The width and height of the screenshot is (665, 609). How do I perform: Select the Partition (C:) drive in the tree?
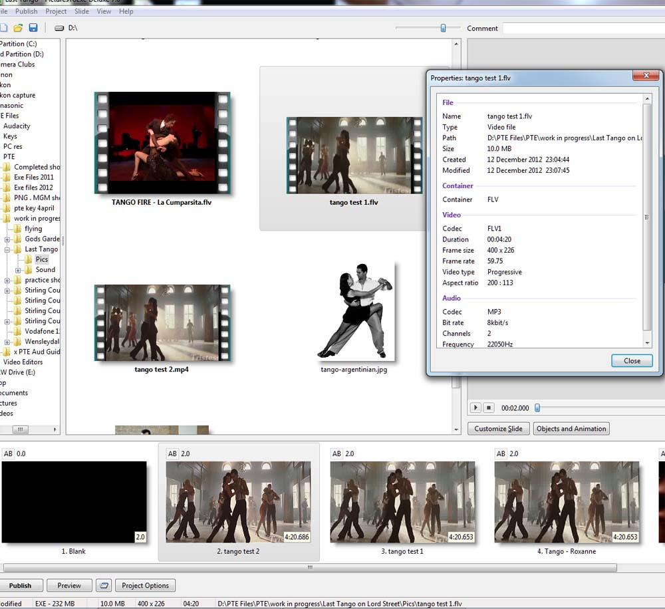point(18,44)
